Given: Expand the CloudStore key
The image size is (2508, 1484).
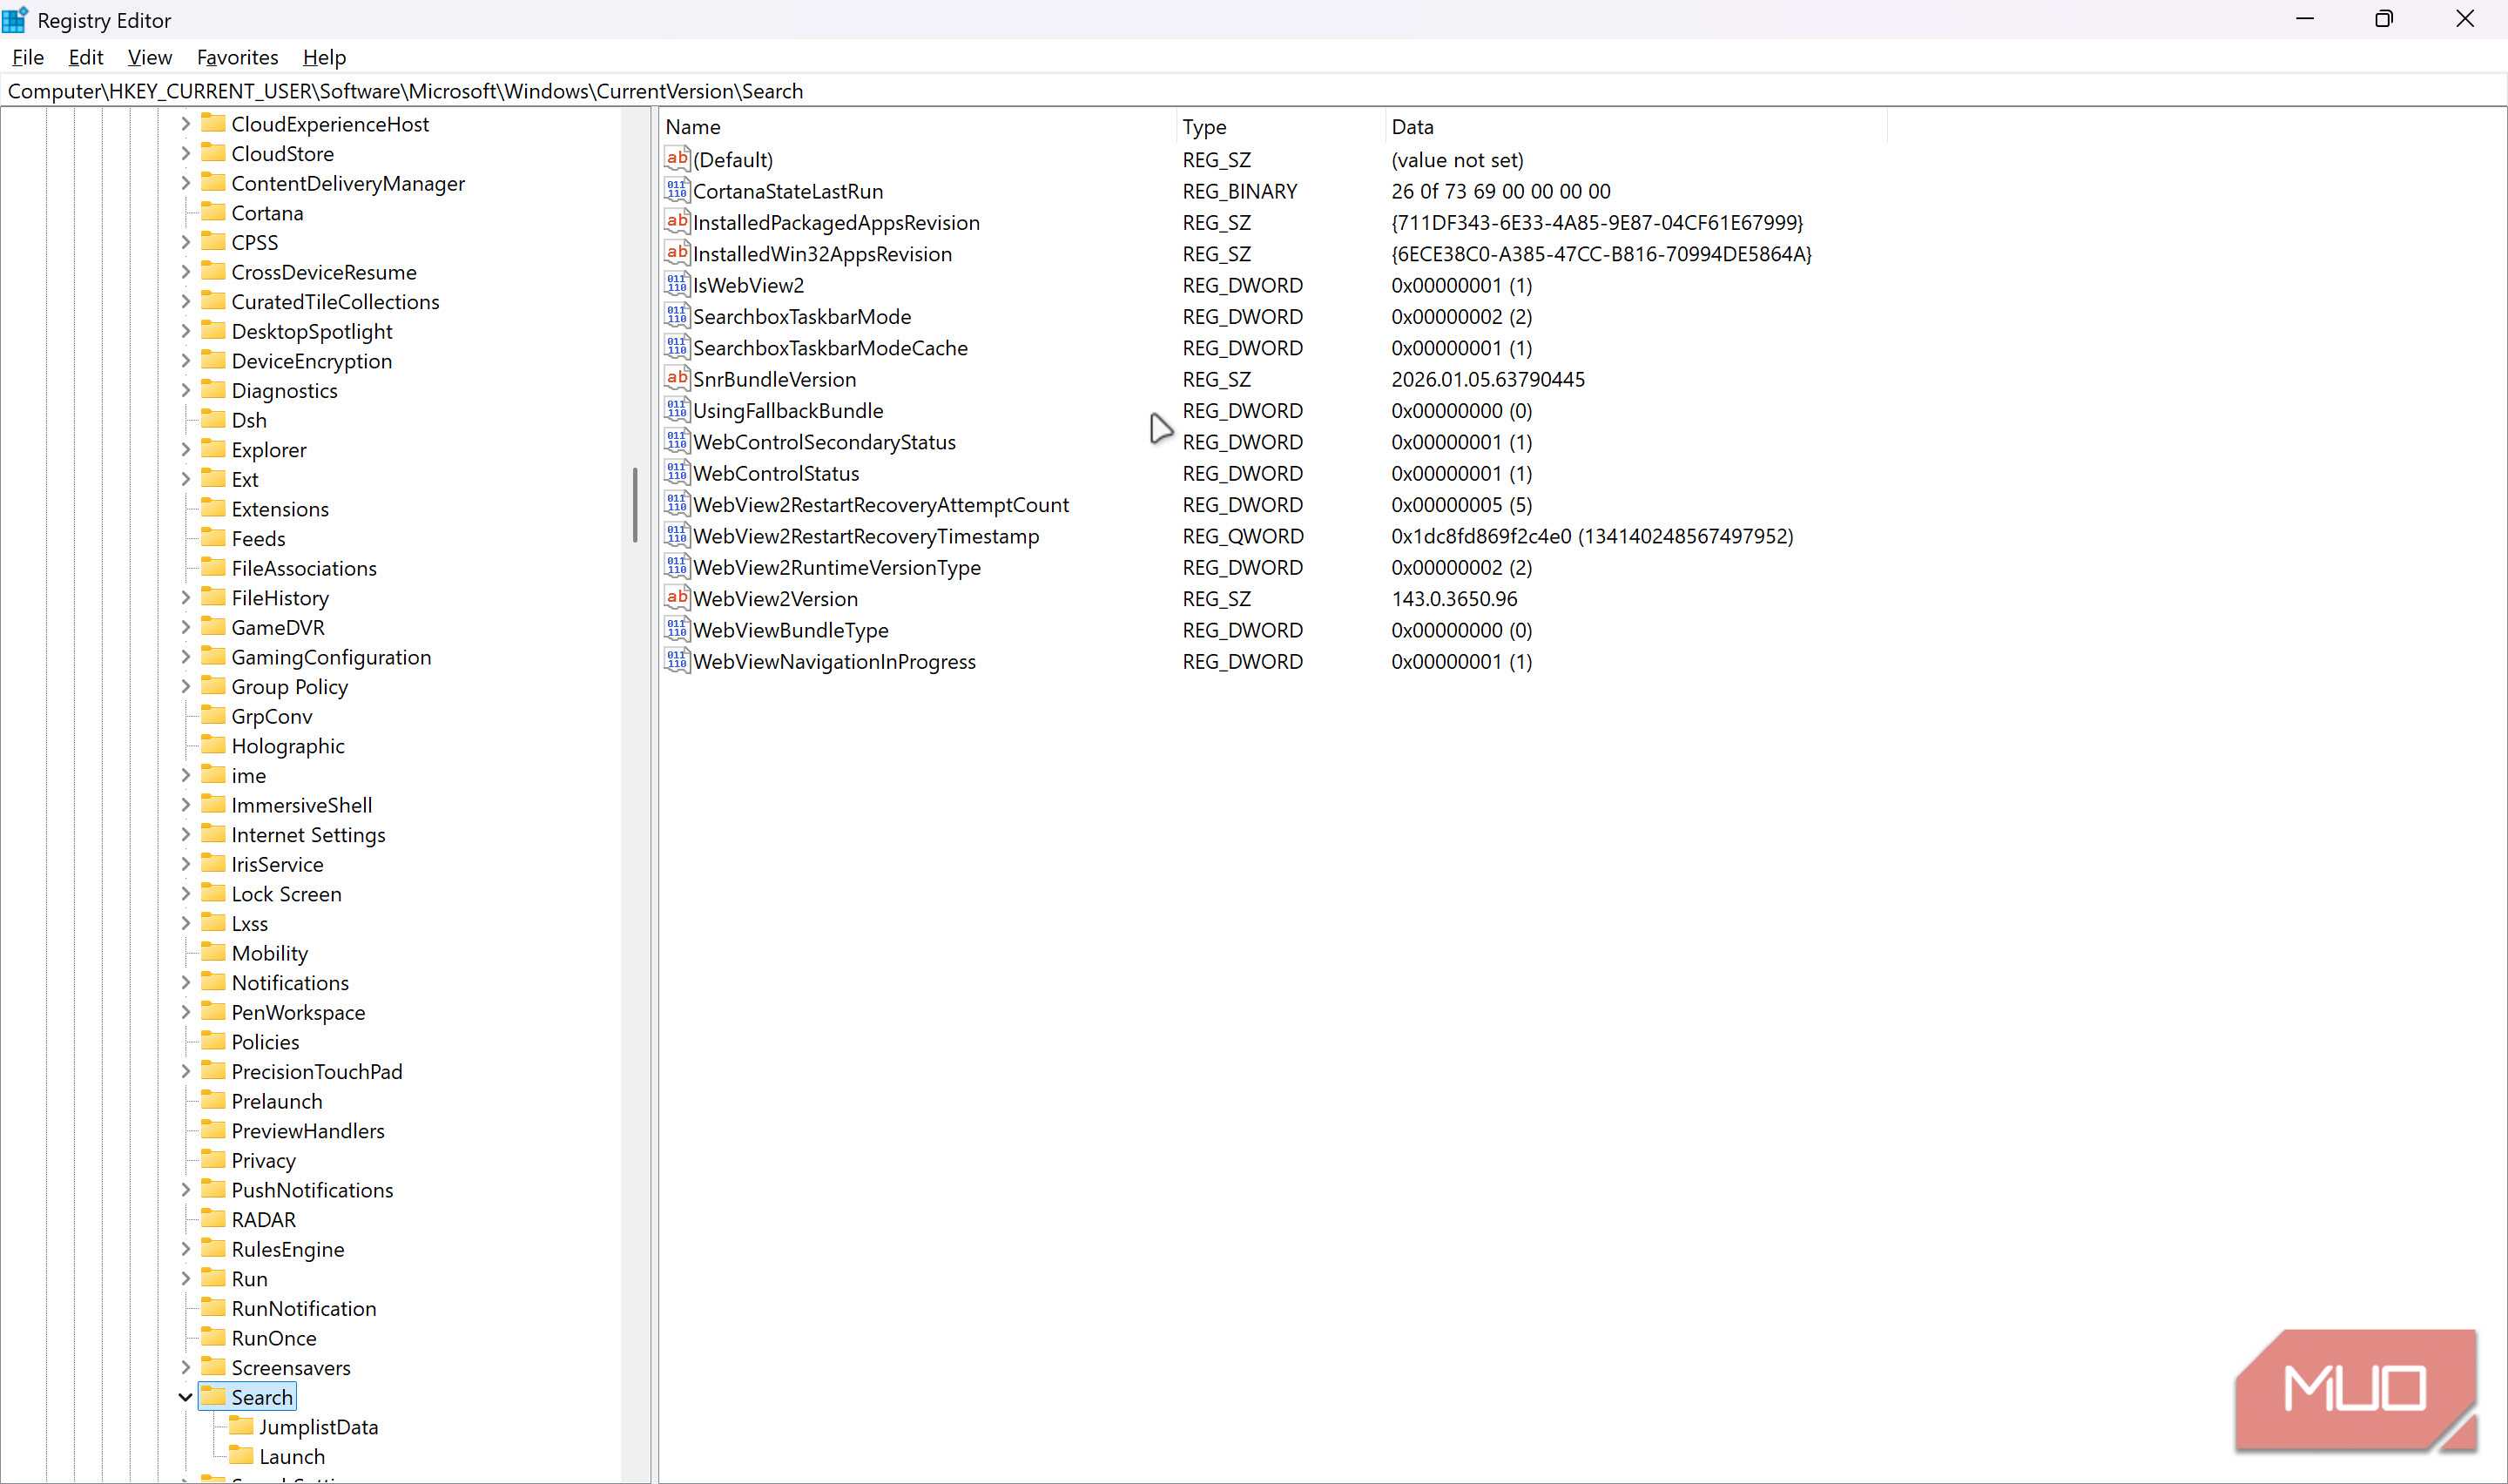Looking at the screenshot, I should [185, 153].
